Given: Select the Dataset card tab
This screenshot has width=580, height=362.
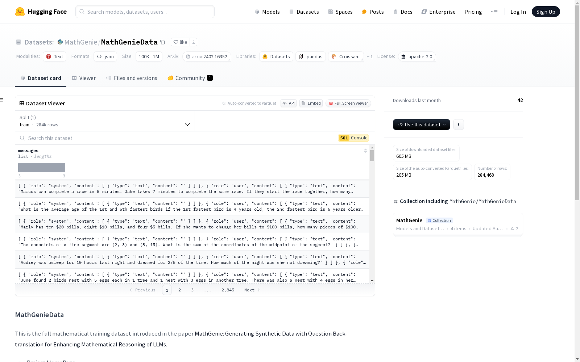Looking at the screenshot, I should (x=41, y=78).
